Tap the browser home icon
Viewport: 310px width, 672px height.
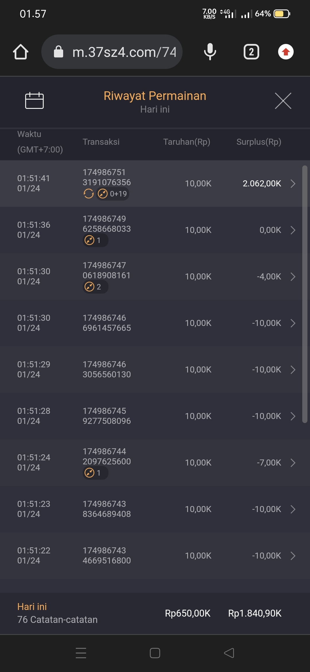coord(21,52)
